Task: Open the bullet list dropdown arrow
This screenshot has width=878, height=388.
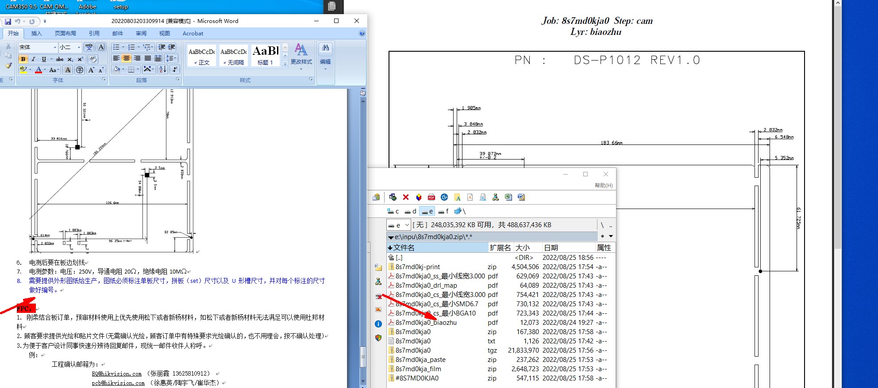Action: pyautogui.click(x=123, y=47)
